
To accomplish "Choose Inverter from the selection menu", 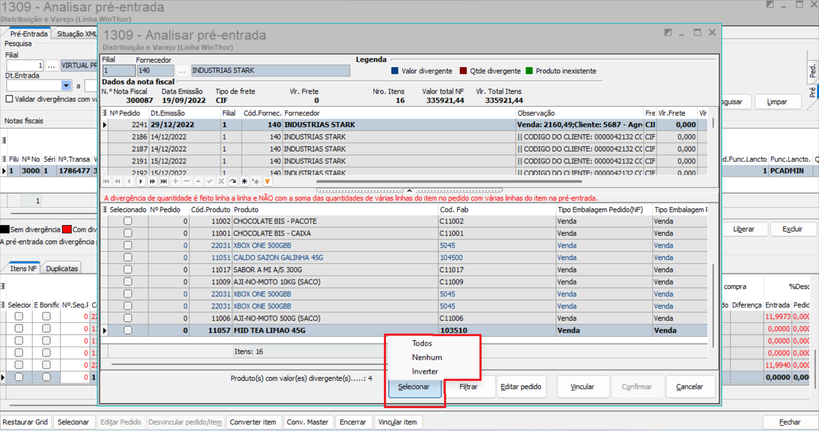I will click(424, 372).
